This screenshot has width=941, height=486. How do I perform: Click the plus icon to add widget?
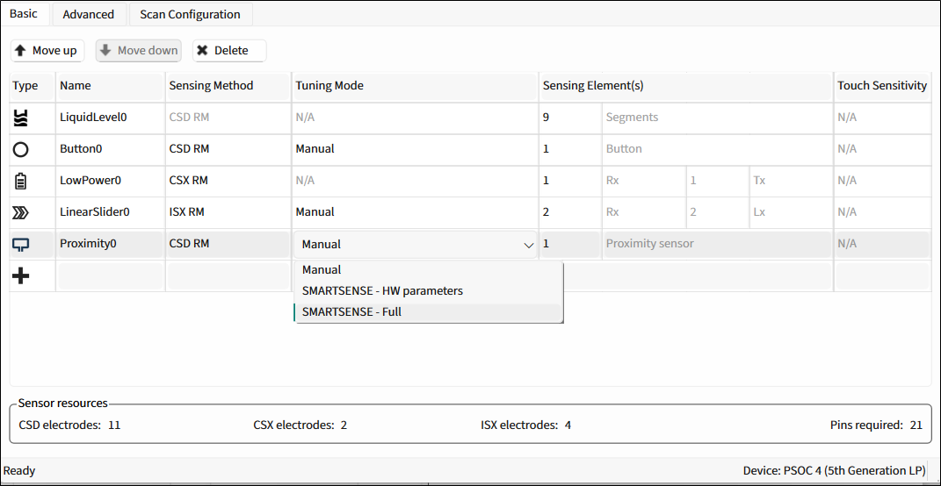tap(21, 276)
